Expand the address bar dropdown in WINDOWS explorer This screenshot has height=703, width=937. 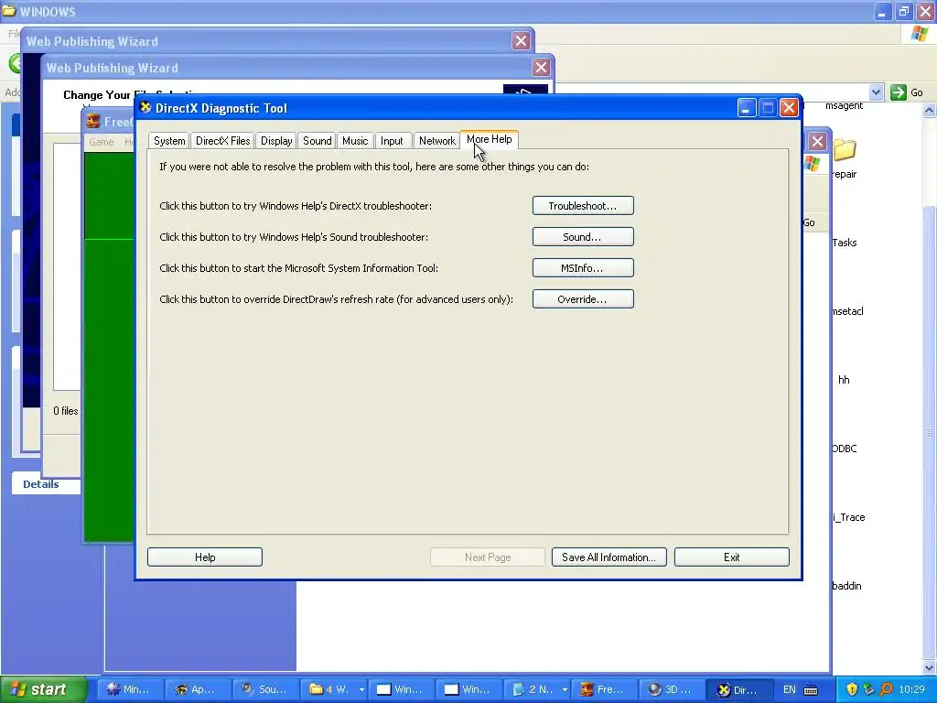(x=876, y=92)
